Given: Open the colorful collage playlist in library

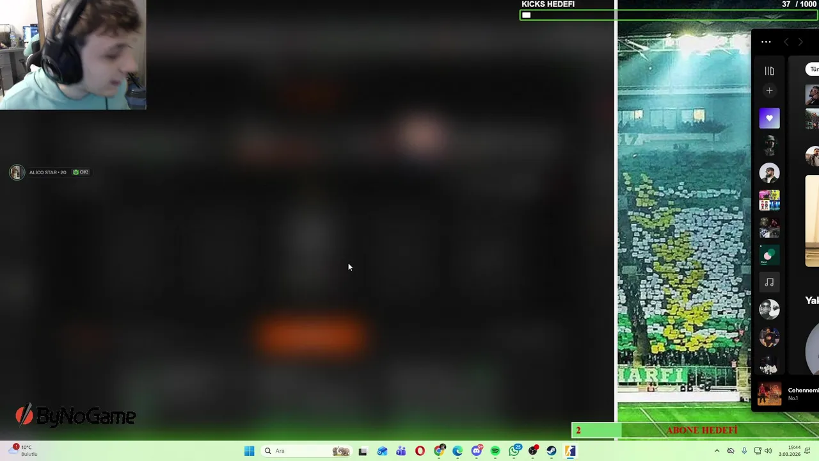Looking at the screenshot, I should pyautogui.click(x=769, y=200).
